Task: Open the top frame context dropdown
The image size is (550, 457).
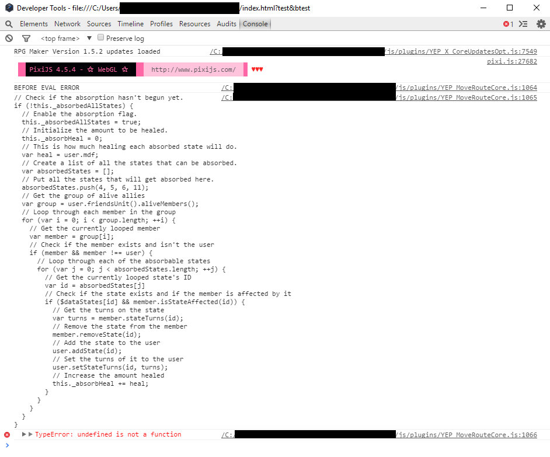Action: [67, 39]
